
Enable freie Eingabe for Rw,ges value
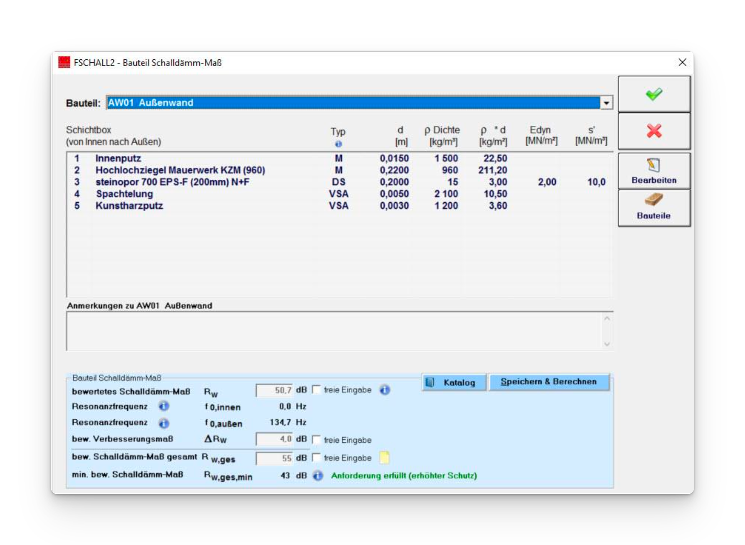316,458
